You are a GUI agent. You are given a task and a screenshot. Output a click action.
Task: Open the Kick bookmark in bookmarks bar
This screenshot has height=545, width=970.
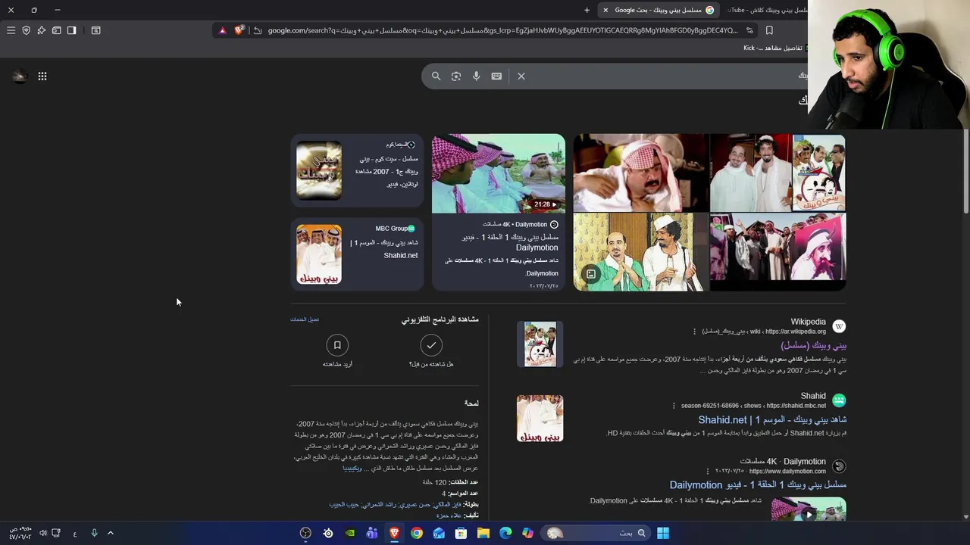pos(776,48)
